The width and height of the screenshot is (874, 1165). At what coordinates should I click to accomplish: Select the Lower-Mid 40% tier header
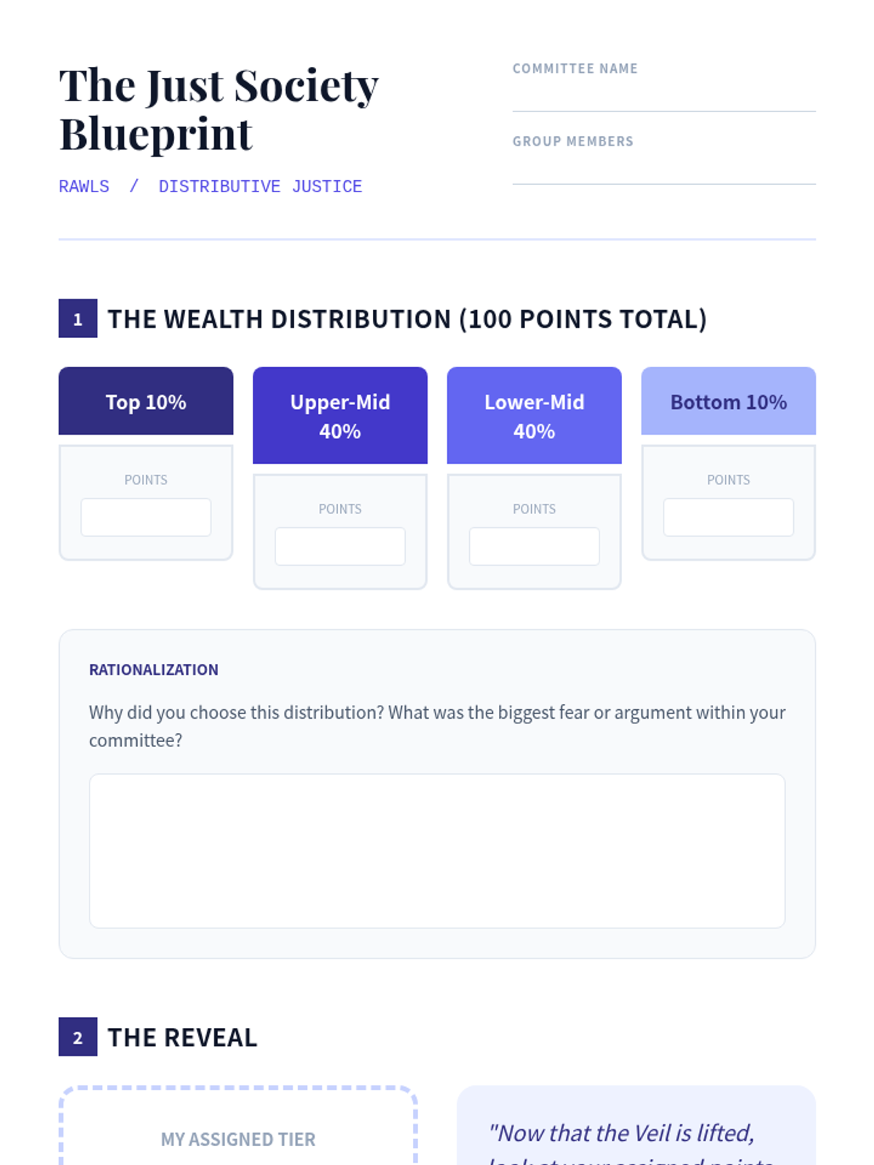pyautogui.click(x=534, y=416)
